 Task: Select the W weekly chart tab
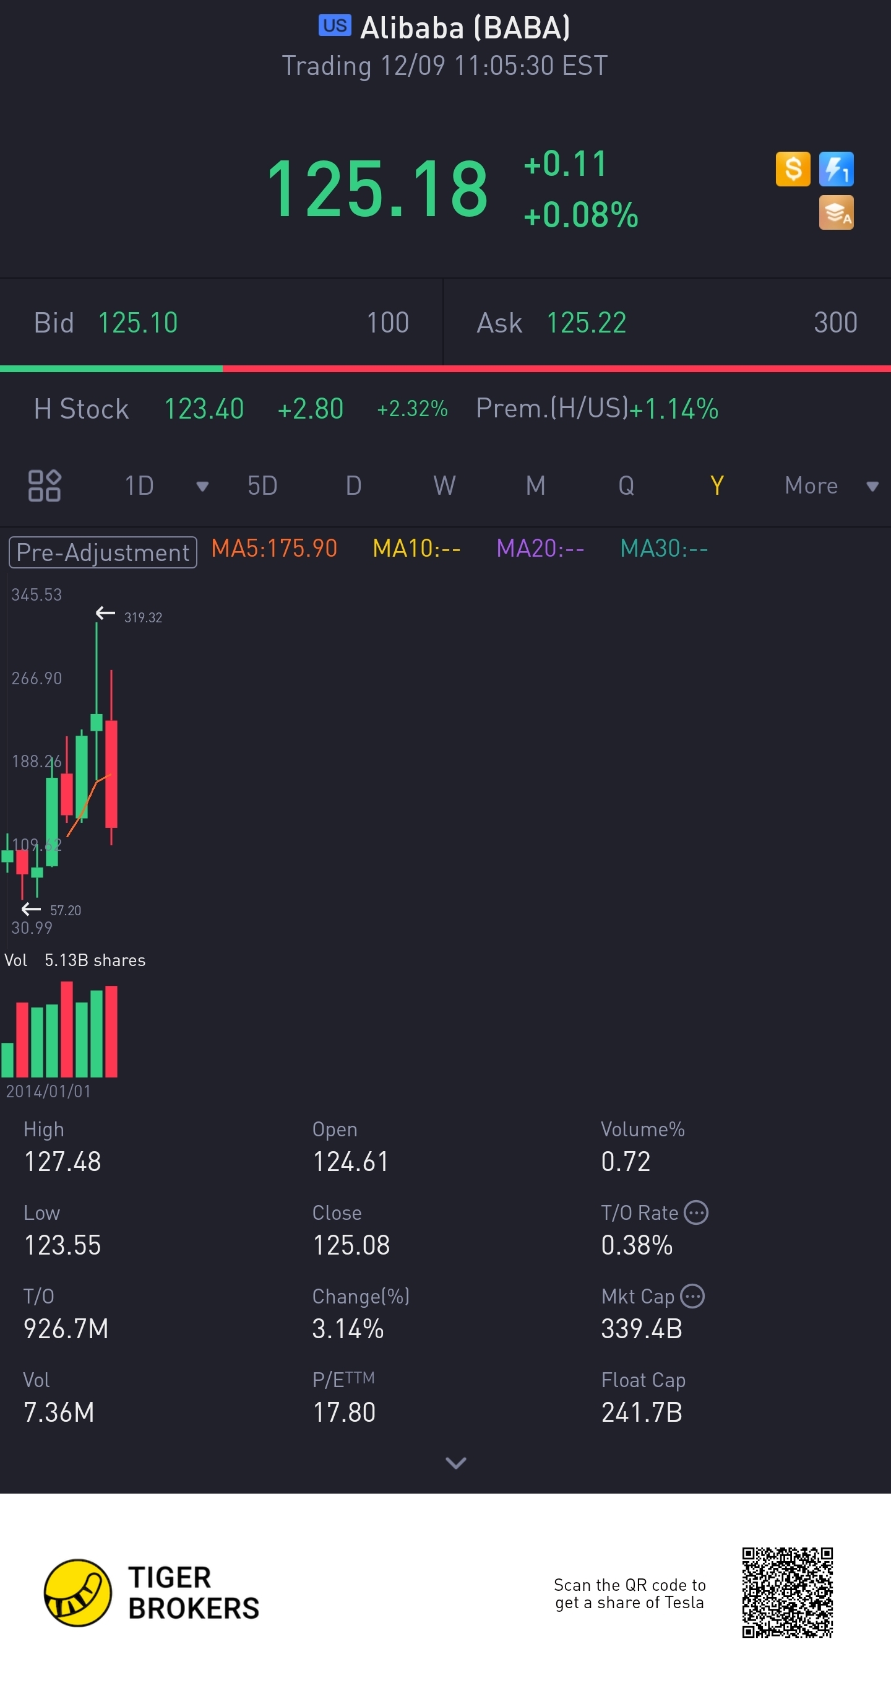[444, 485]
